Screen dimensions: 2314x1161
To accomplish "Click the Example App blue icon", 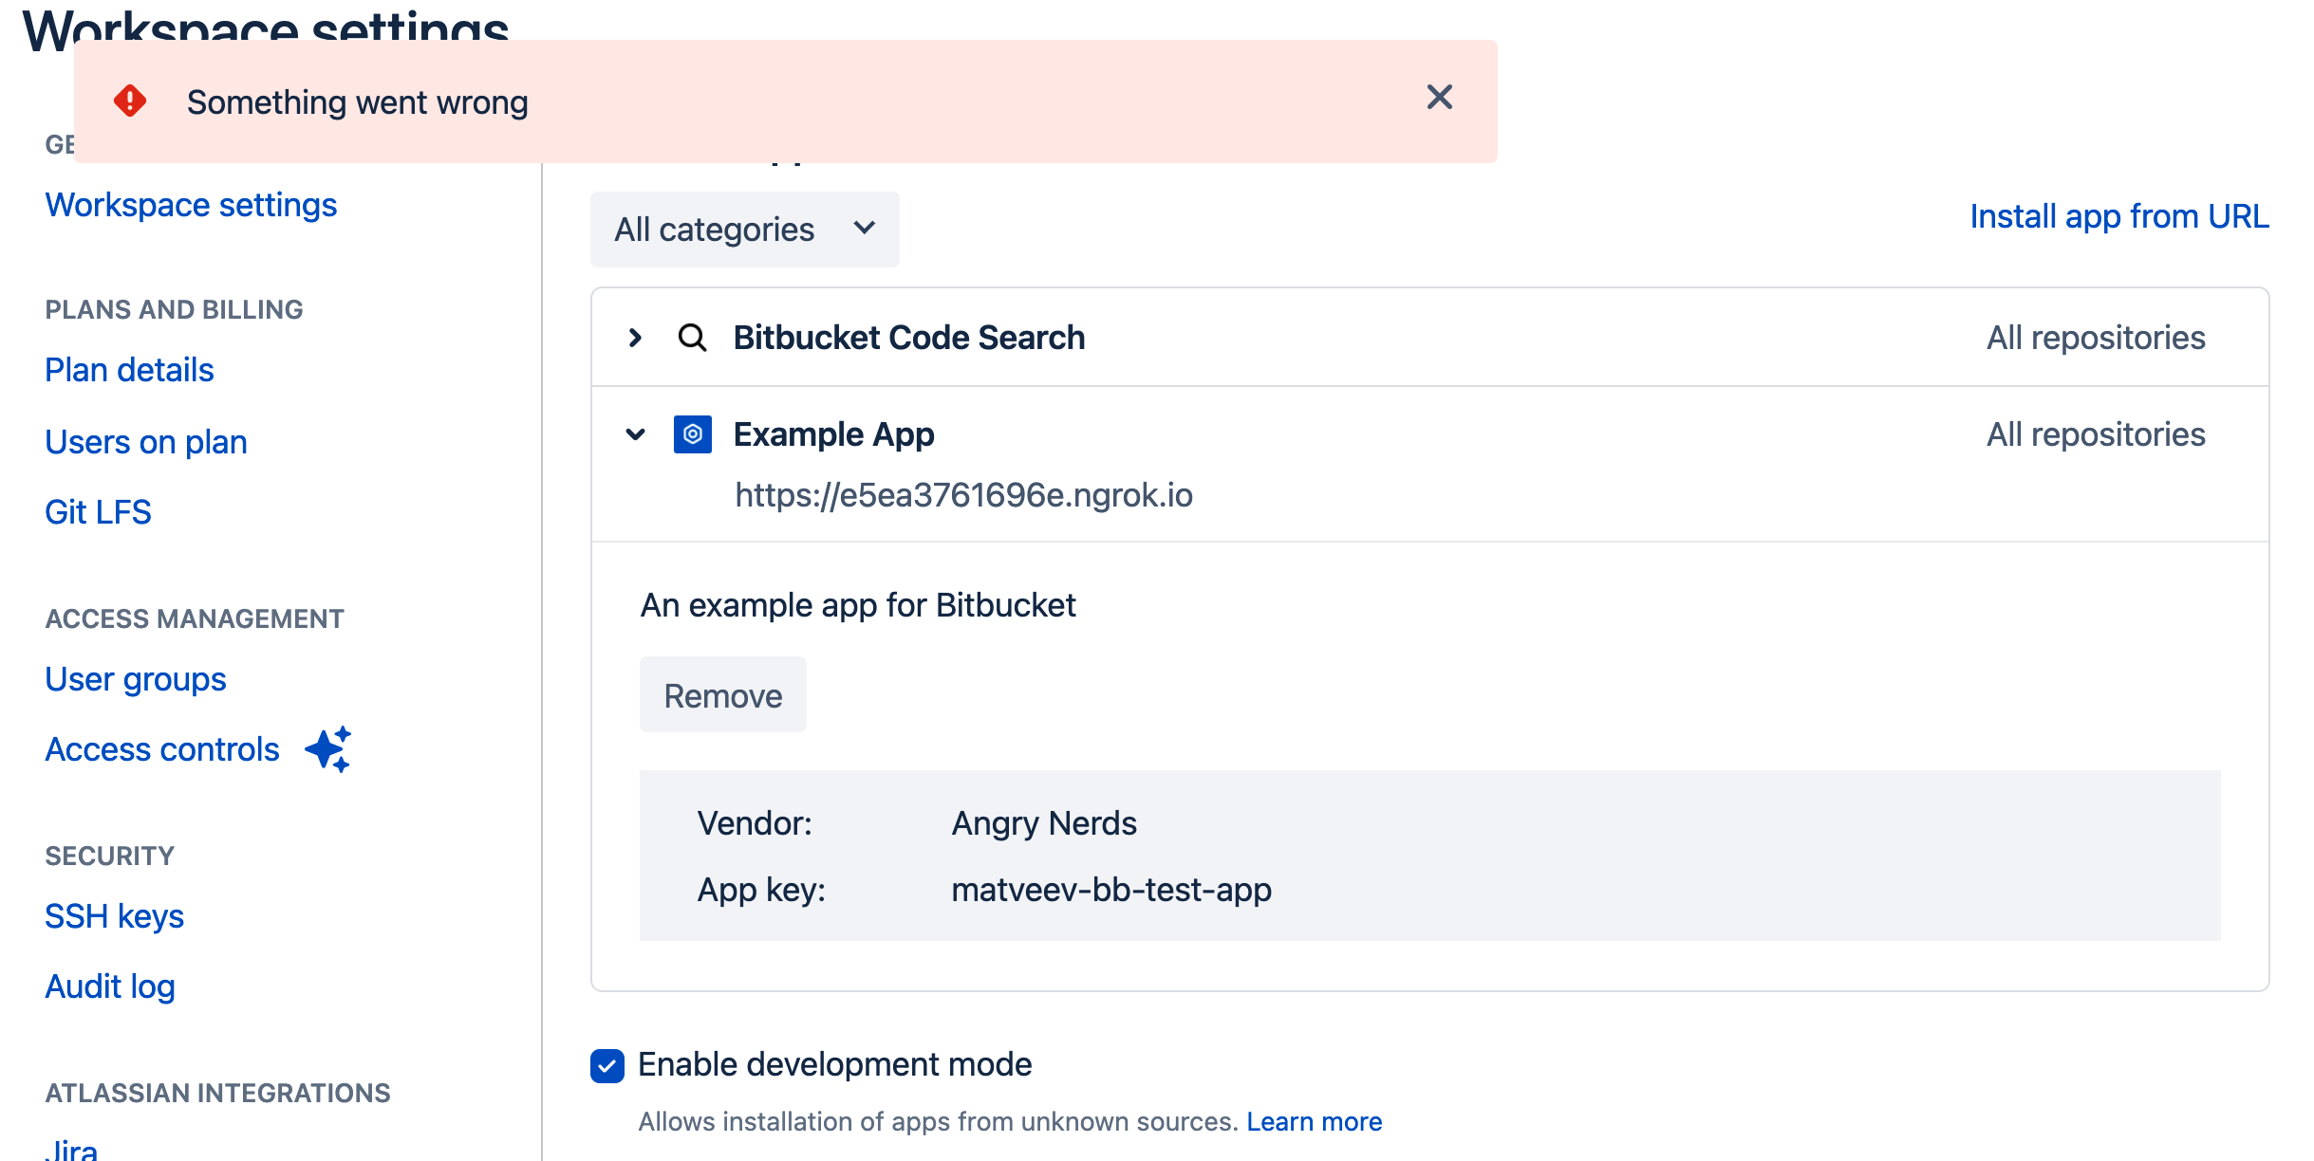I will click(692, 434).
